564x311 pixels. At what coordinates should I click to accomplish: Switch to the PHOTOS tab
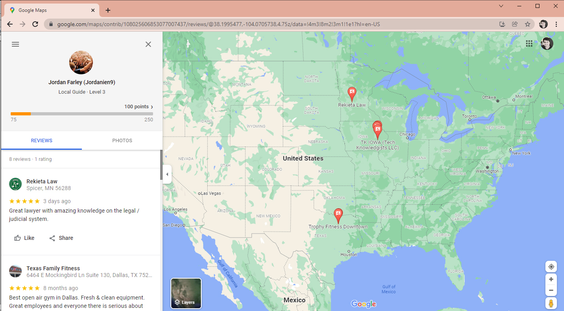(x=122, y=141)
